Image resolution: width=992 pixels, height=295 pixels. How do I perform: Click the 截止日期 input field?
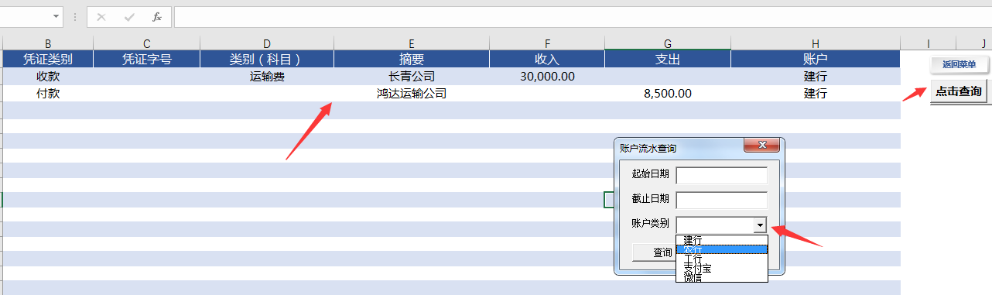click(721, 200)
